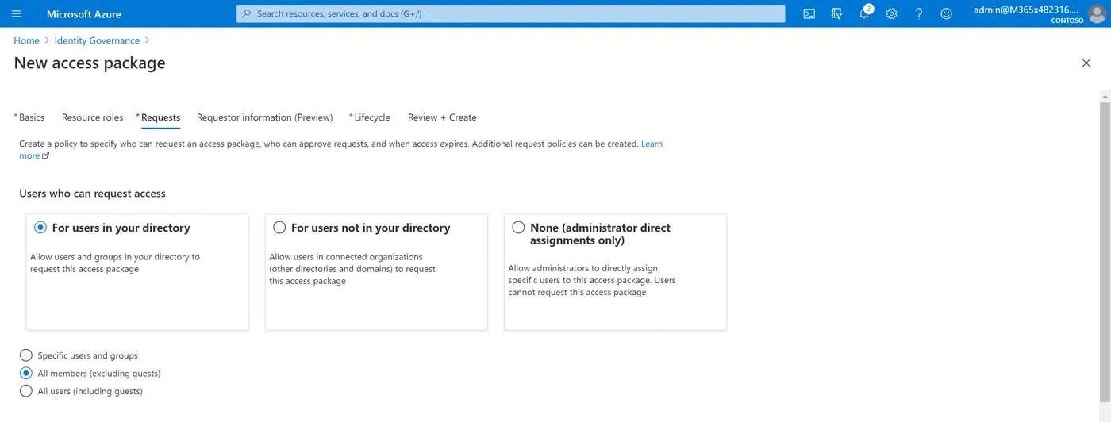The width and height of the screenshot is (1111, 422).
Task: Click the New access package title
Action: coord(90,63)
